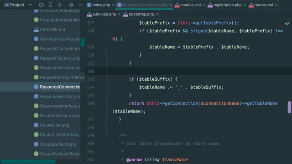Image resolution: width=292 pixels, height=164 pixels.
Task: Fold closing brace at line 190
Action: click(x=106, y=55)
